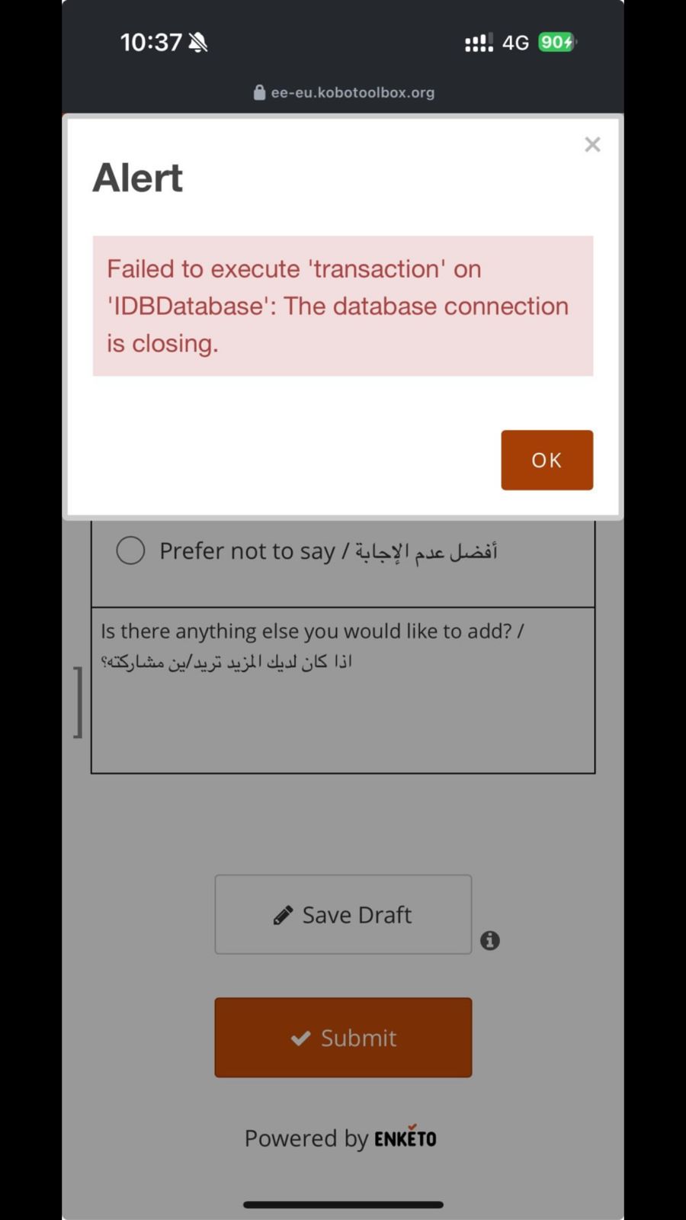The width and height of the screenshot is (686, 1220).
Task: Click the checkmark icon on Submit
Action: (300, 1038)
